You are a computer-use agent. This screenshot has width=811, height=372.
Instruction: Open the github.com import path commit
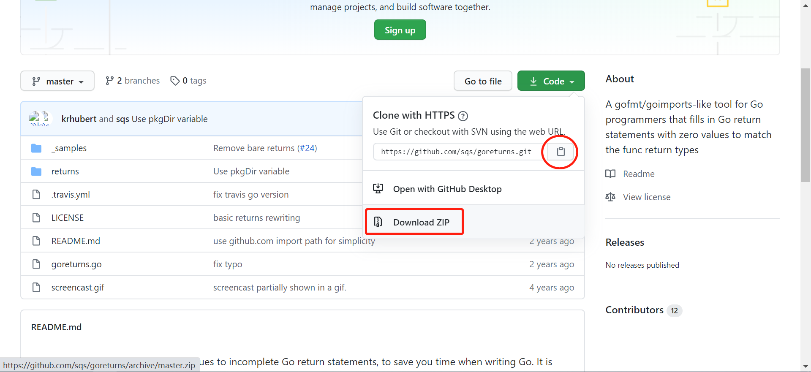point(294,241)
